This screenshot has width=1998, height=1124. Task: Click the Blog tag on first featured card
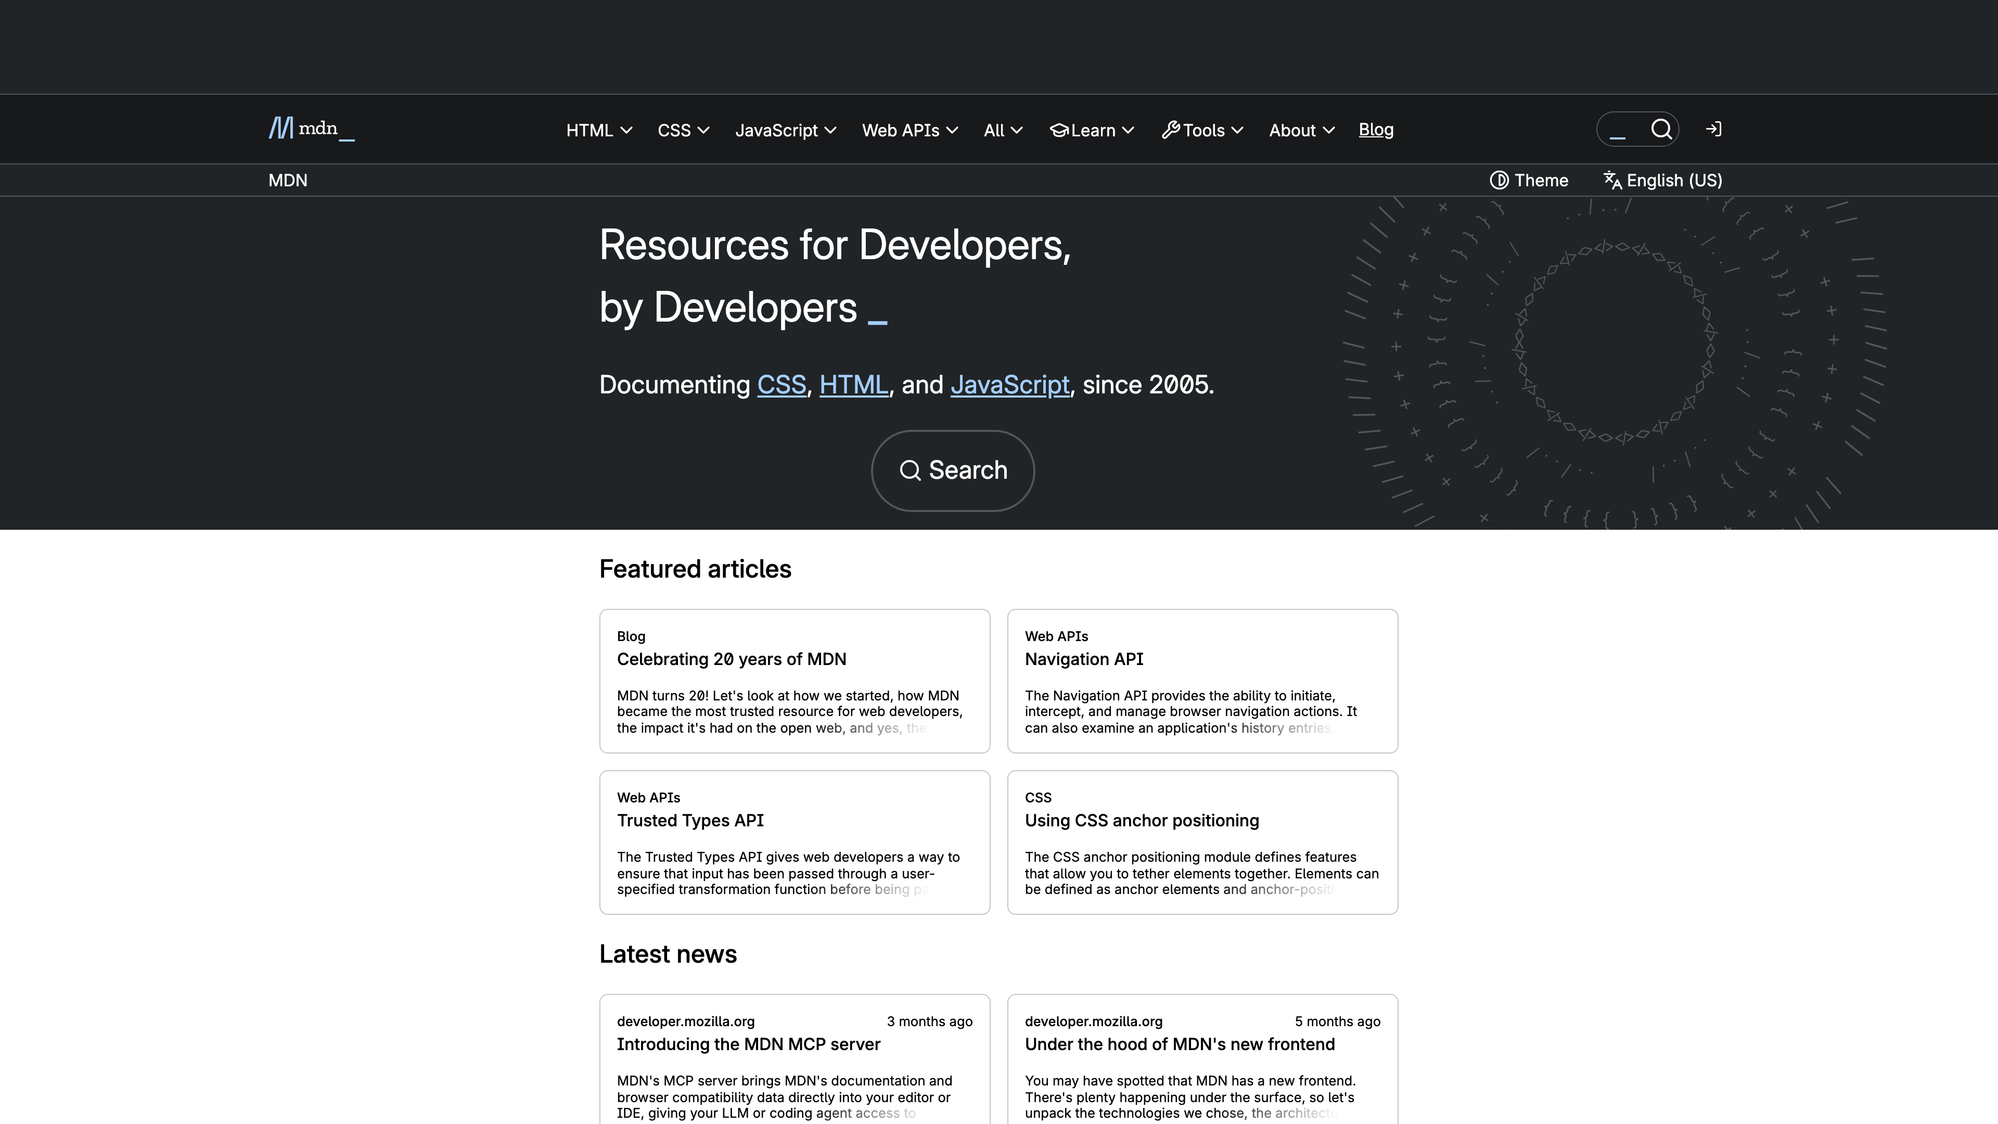pos(631,636)
